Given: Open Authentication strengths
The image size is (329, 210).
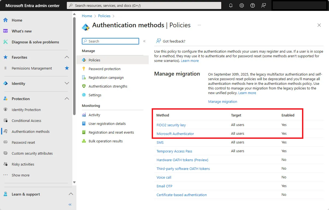Looking at the screenshot, I should click(x=107, y=86).
